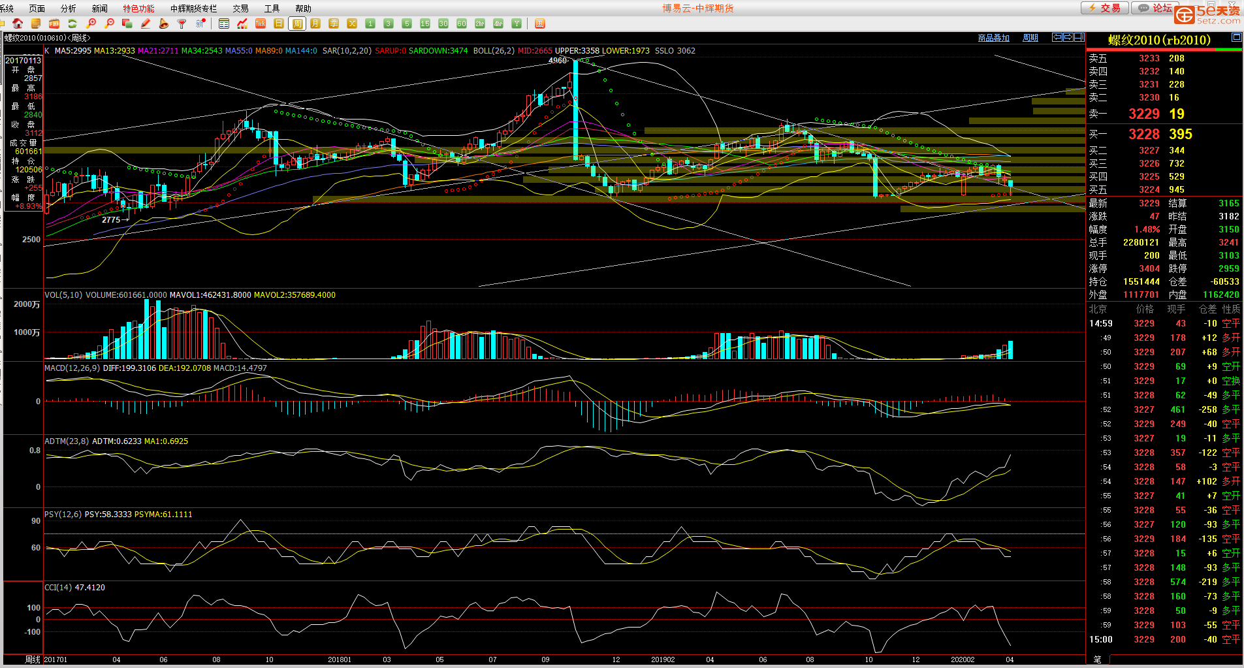Viewport: 1244px width, 668px height.
Task: Zoom out the chart
Action: pos(109,24)
